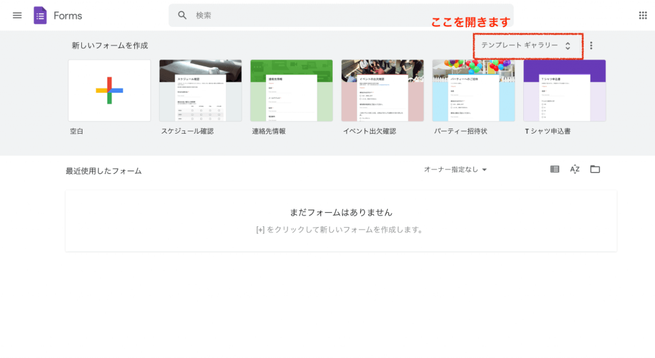Select the 連絡先情報 template thumbnail
Image resolution: width=655 pixels, height=358 pixels.
click(x=291, y=90)
